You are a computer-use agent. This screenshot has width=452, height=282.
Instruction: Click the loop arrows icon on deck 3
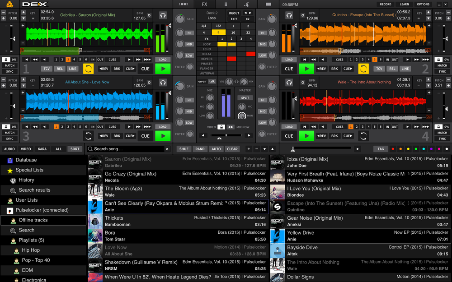pyautogui.click(x=89, y=135)
